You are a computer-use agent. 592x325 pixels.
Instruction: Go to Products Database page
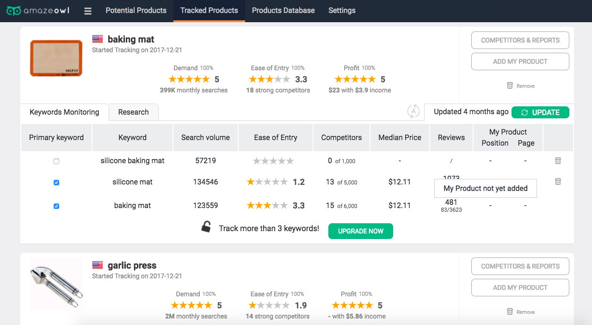pyautogui.click(x=283, y=11)
